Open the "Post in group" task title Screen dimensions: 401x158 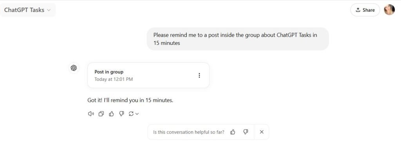pyautogui.click(x=109, y=72)
